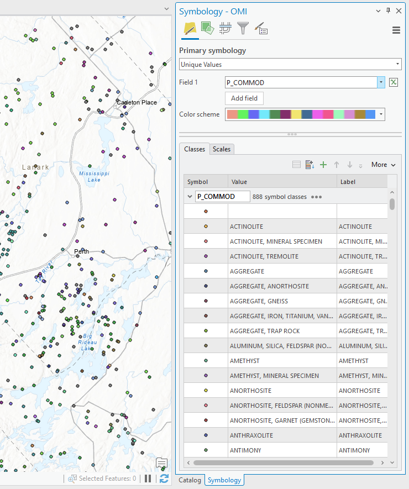Set an expression for Field 1
Viewport: 409px width, 489px height.
click(394, 82)
